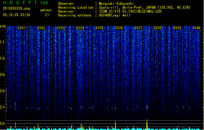Click the 0332 time marker
The height and width of the screenshot is (130, 204).
41,28
